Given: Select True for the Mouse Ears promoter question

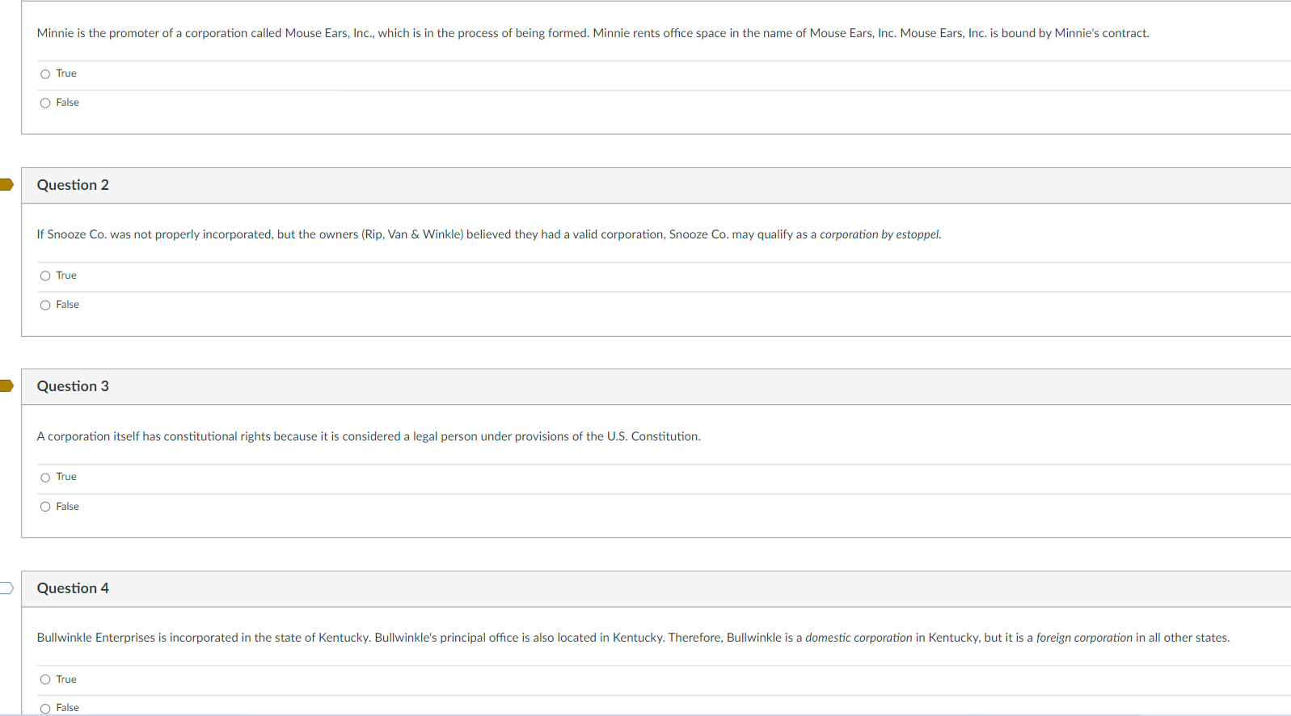Looking at the screenshot, I should point(45,74).
